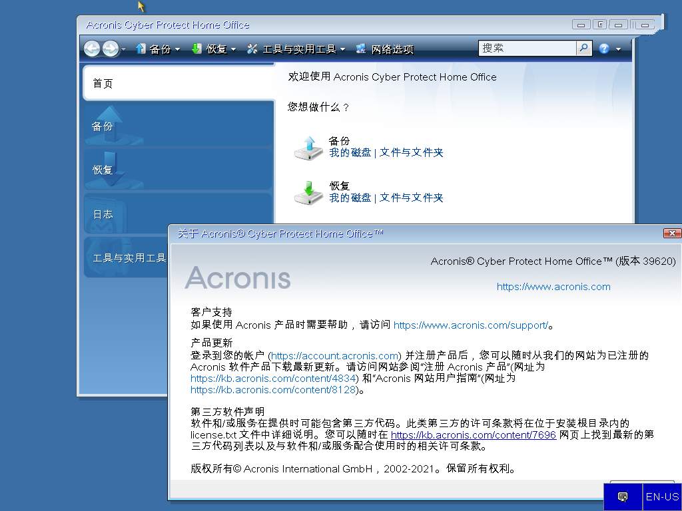Click the network/display icon in system tray
The image size is (682, 511).
tap(623, 497)
